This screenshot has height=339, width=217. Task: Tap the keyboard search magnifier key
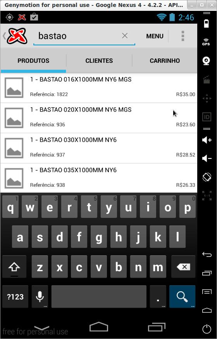tap(182, 296)
